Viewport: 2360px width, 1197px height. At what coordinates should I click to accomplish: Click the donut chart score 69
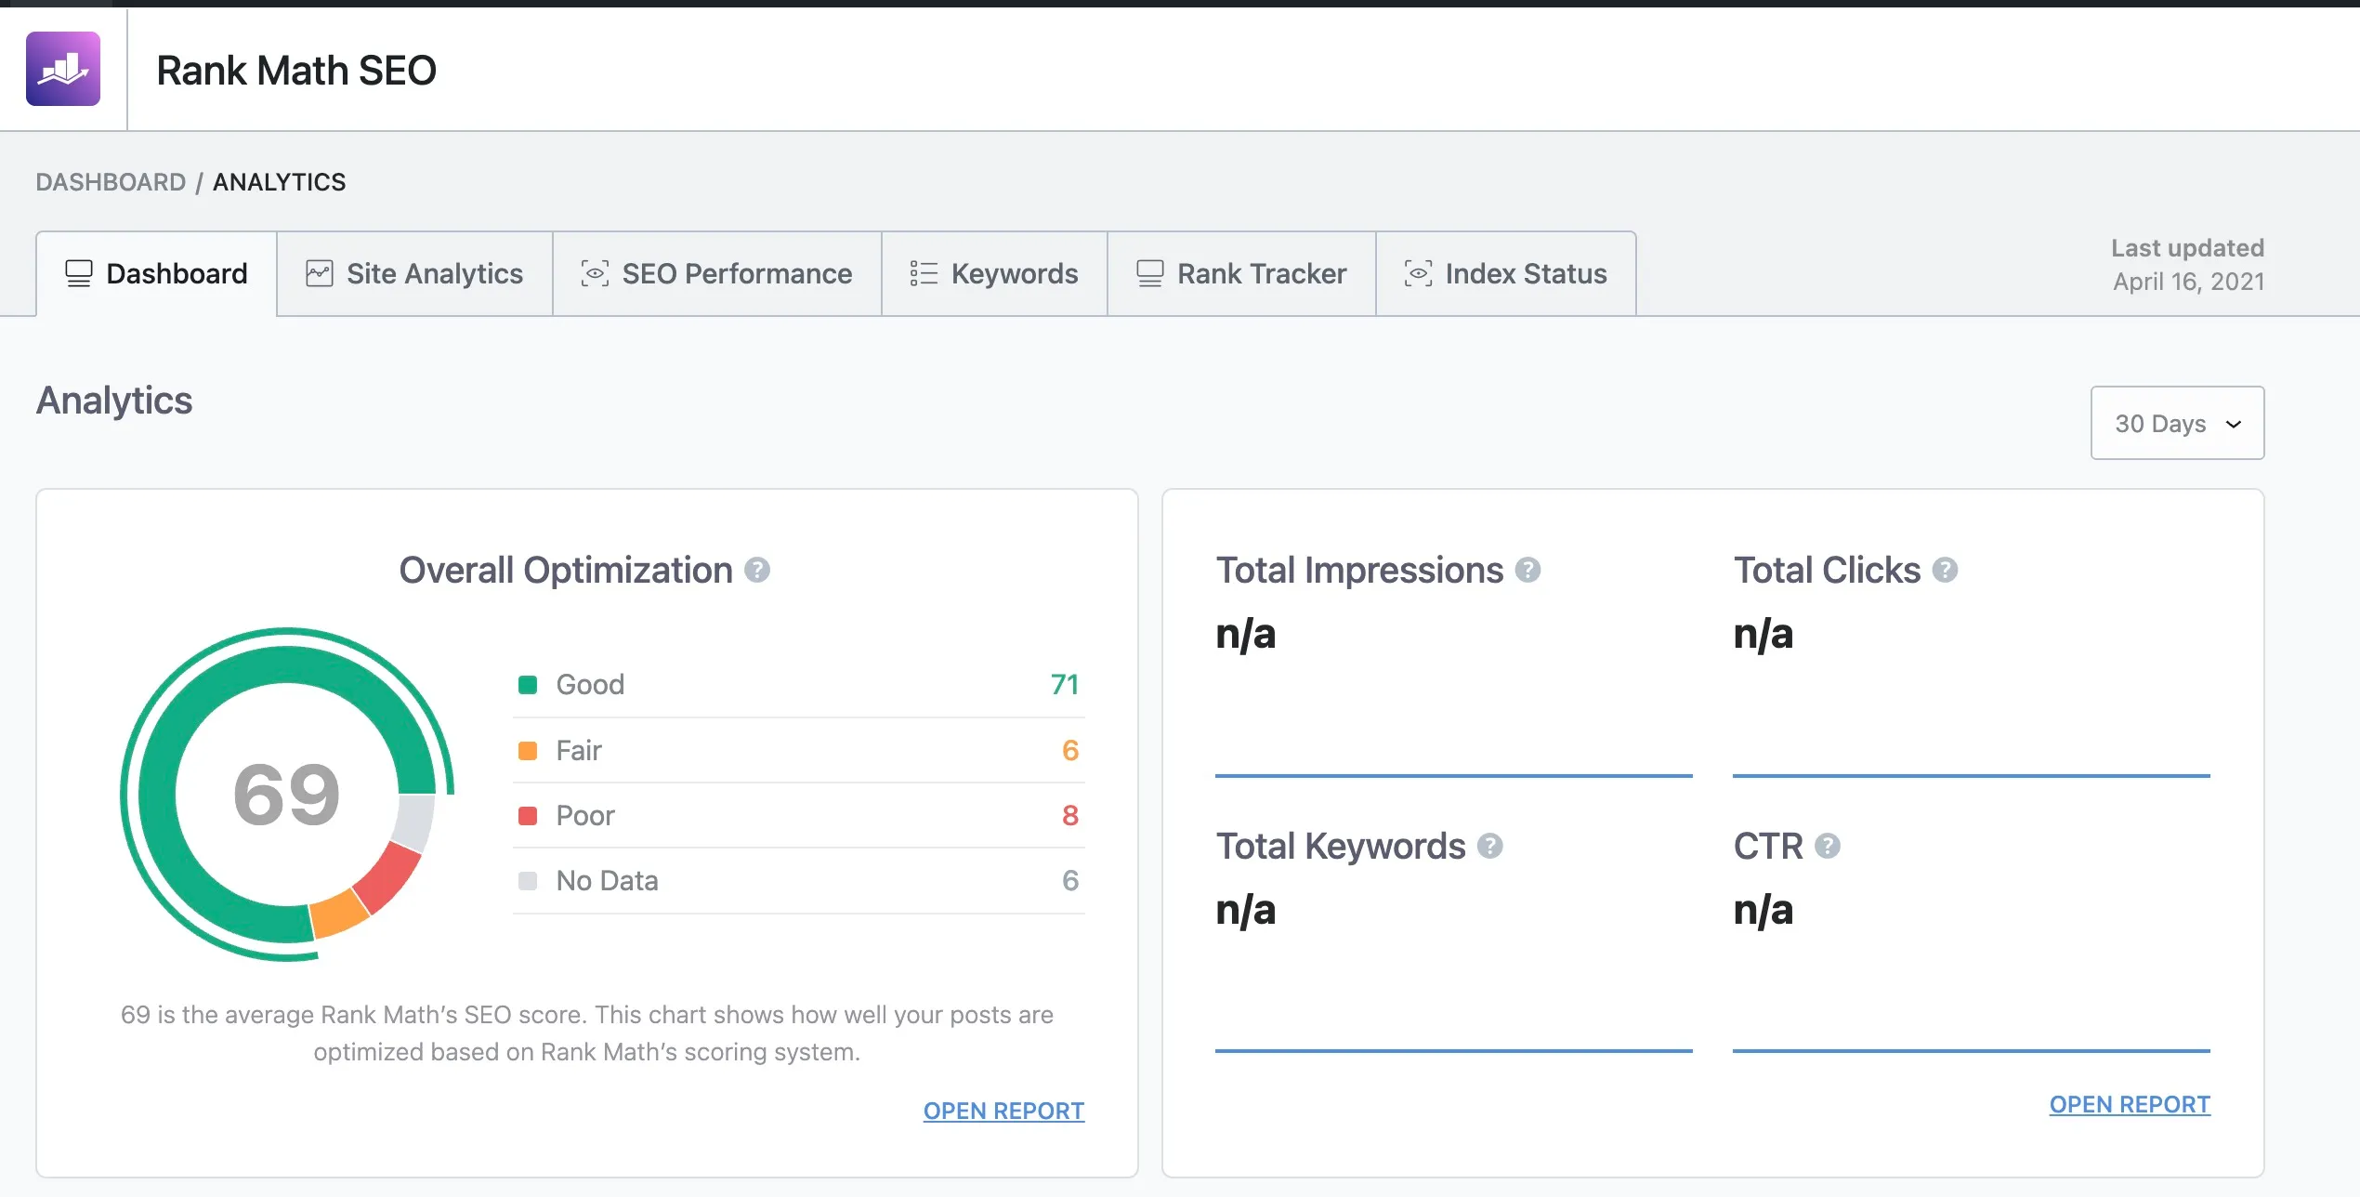coord(286,795)
